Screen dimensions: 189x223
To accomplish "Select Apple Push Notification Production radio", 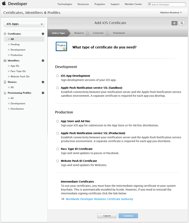I will [x=57, y=133].
